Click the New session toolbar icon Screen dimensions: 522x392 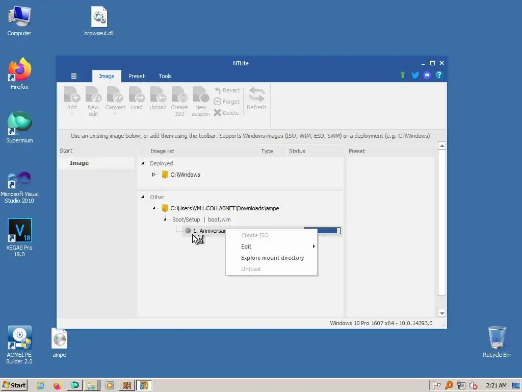(201, 94)
